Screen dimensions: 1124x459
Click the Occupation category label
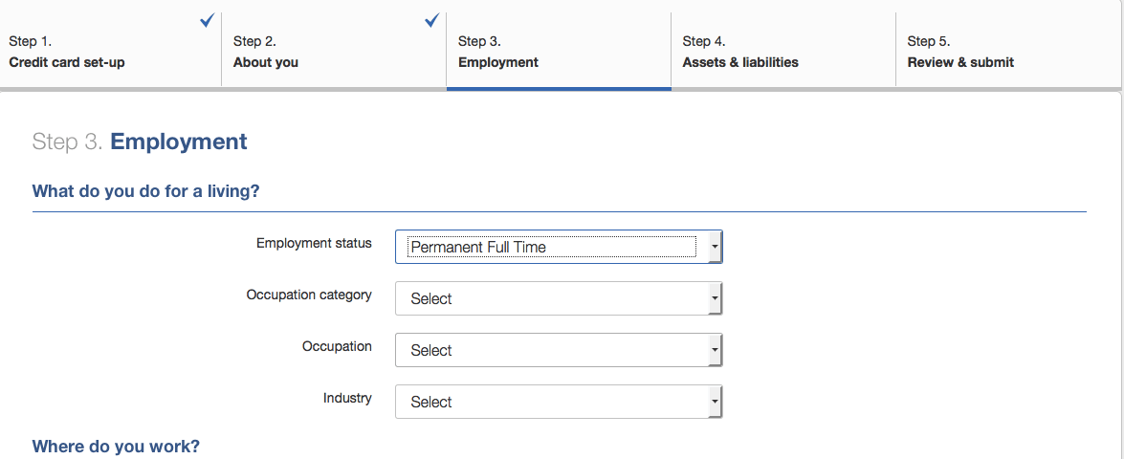(309, 295)
